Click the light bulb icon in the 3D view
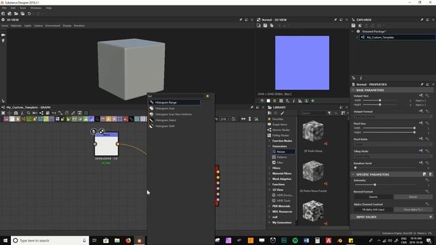This screenshot has width=436, height=245. coord(3,41)
